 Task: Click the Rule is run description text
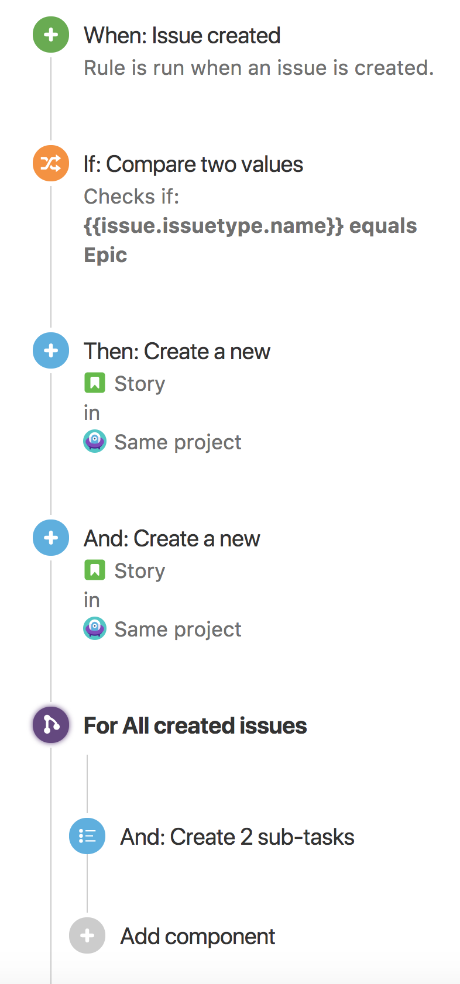coord(259,68)
